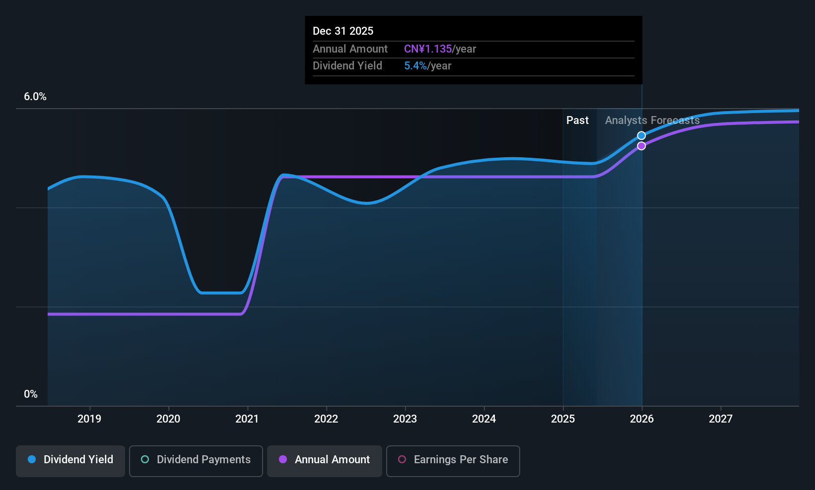Click the 2024 x-axis label
Image resolution: width=815 pixels, height=490 pixels.
click(484, 419)
